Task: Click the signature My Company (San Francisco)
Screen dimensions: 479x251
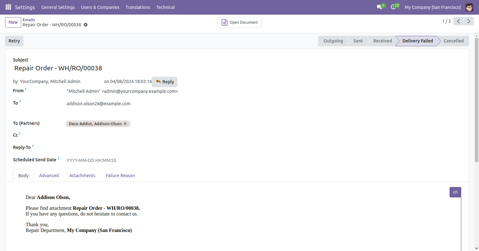Action: click(99, 230)
